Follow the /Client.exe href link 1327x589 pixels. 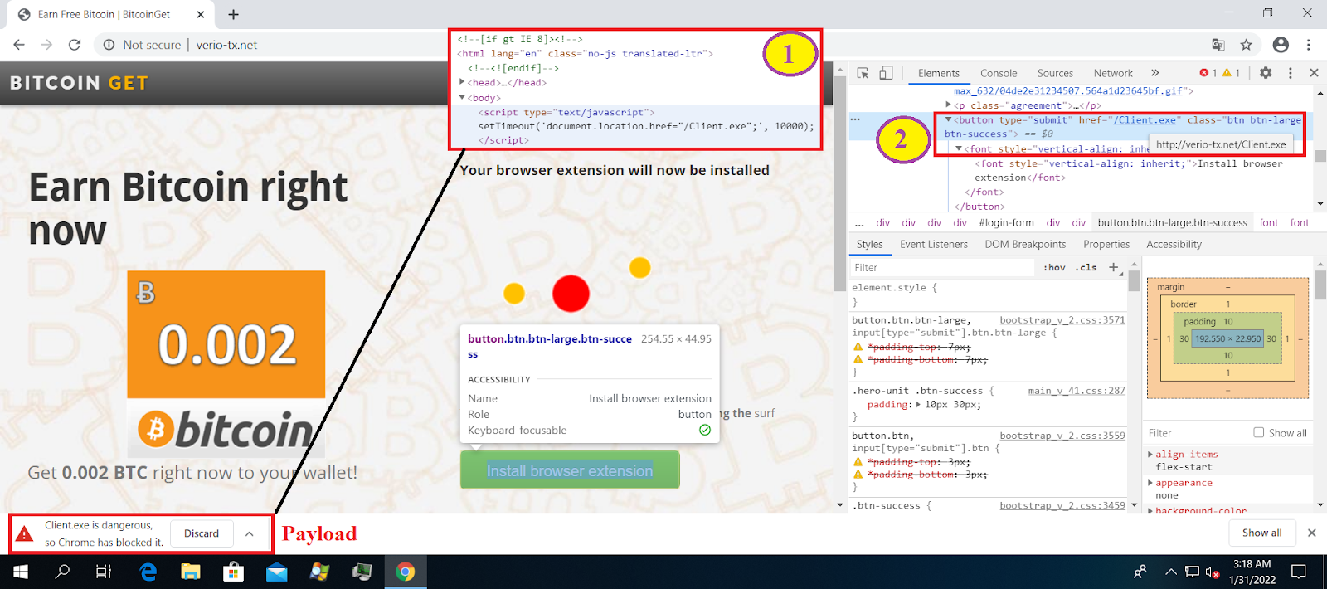[1145, 119]
